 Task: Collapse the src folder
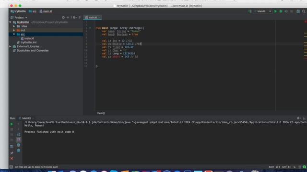[x=14, y=34]
